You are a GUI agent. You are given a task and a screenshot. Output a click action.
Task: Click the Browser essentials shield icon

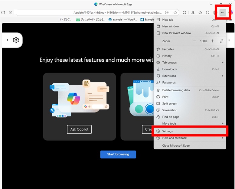(x=207, y=13)
